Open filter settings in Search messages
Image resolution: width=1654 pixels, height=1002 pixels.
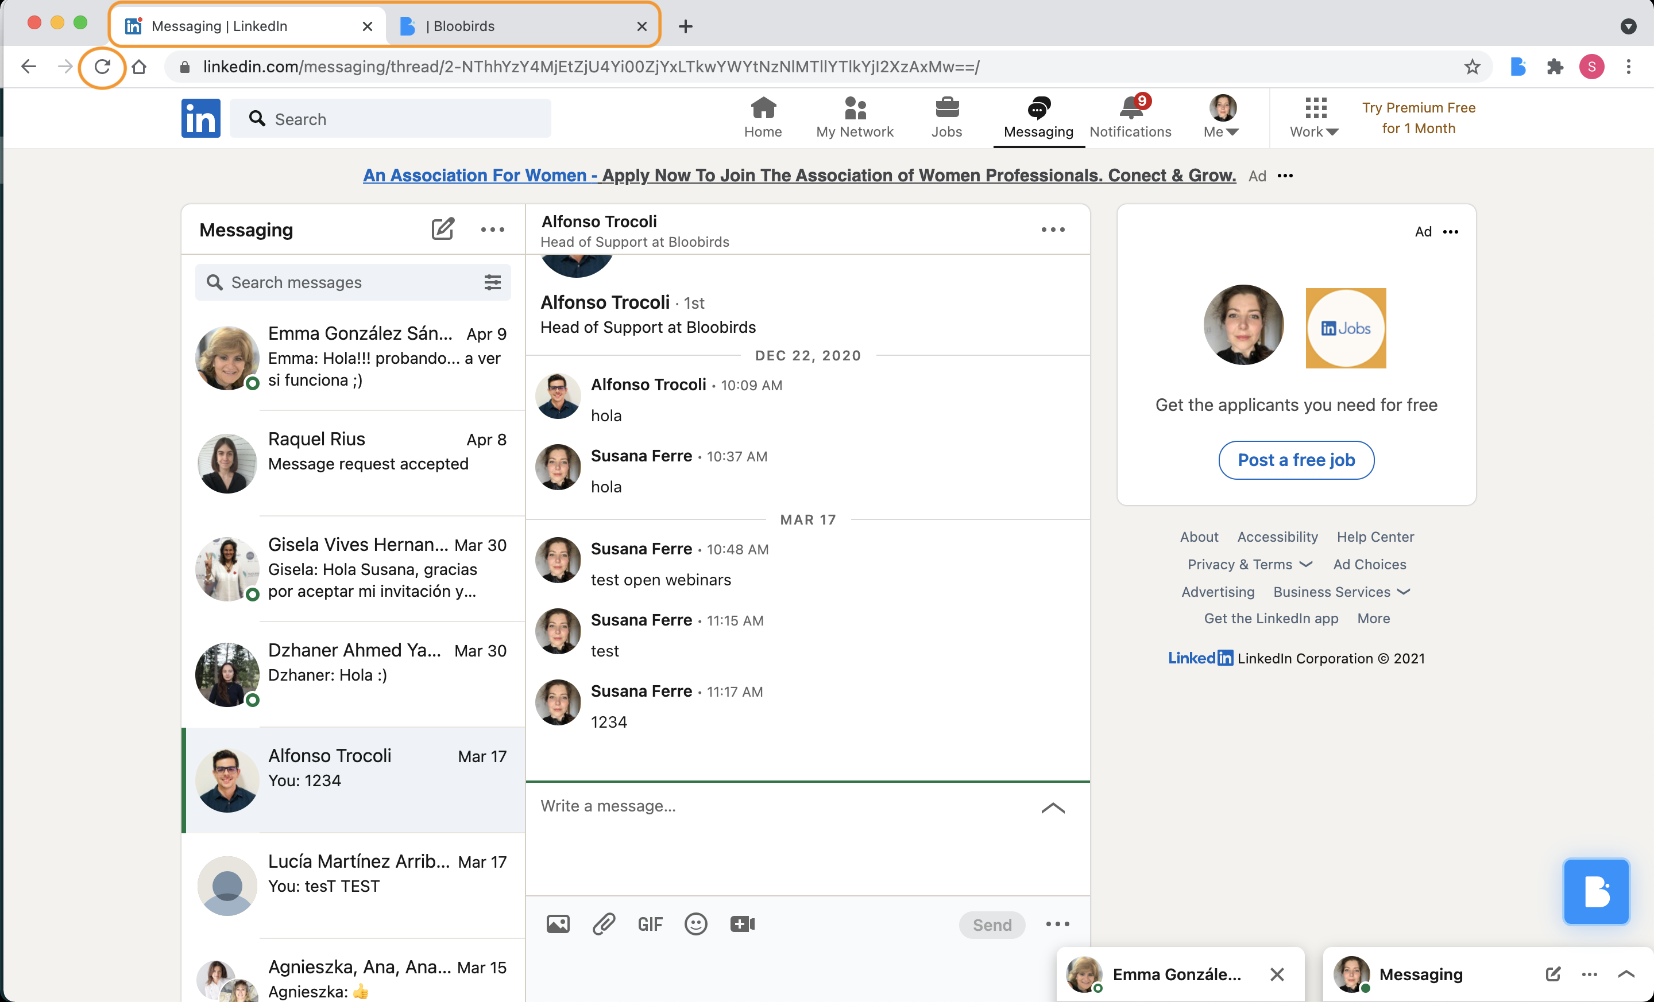click(492, 282)
